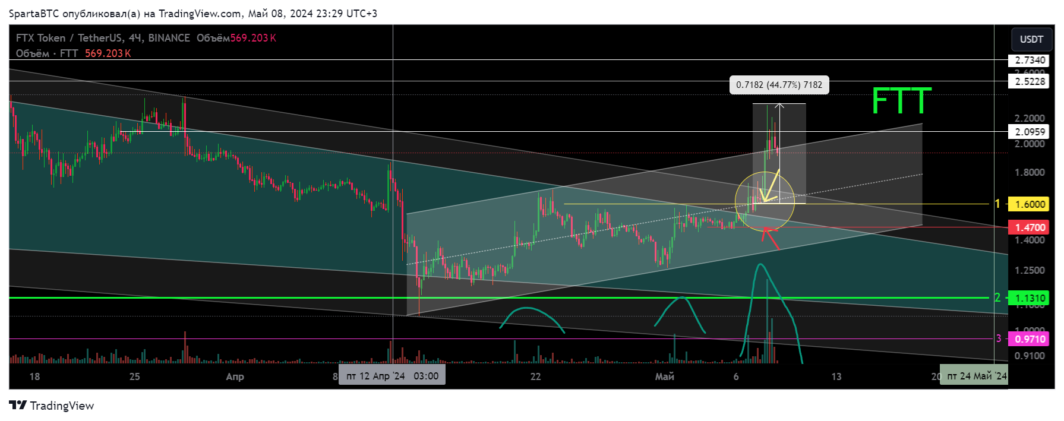
Task: Click the 25 date label on time axis
Action: [x=135, y=376]
